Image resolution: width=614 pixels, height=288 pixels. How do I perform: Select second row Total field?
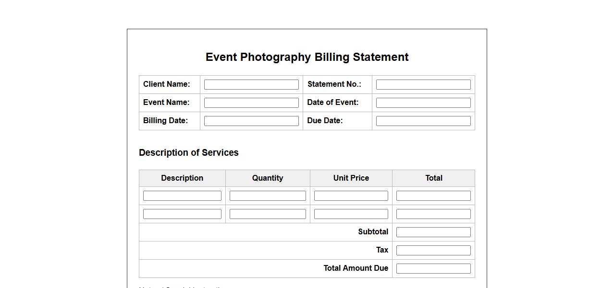point(433,214)
